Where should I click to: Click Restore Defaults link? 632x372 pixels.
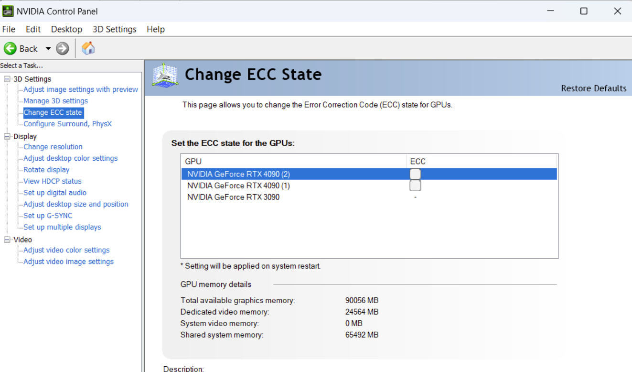coord(593,88)
